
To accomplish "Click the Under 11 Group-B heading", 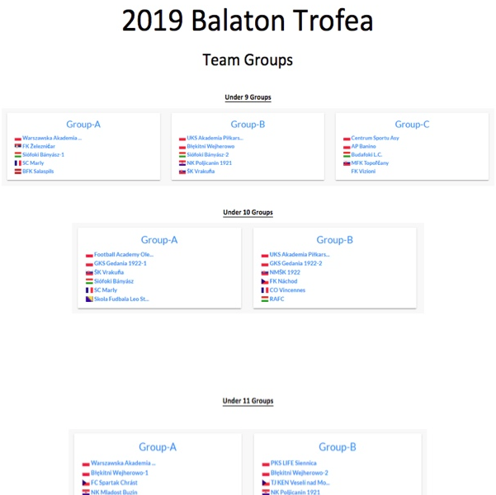I will tap(338, 447).
